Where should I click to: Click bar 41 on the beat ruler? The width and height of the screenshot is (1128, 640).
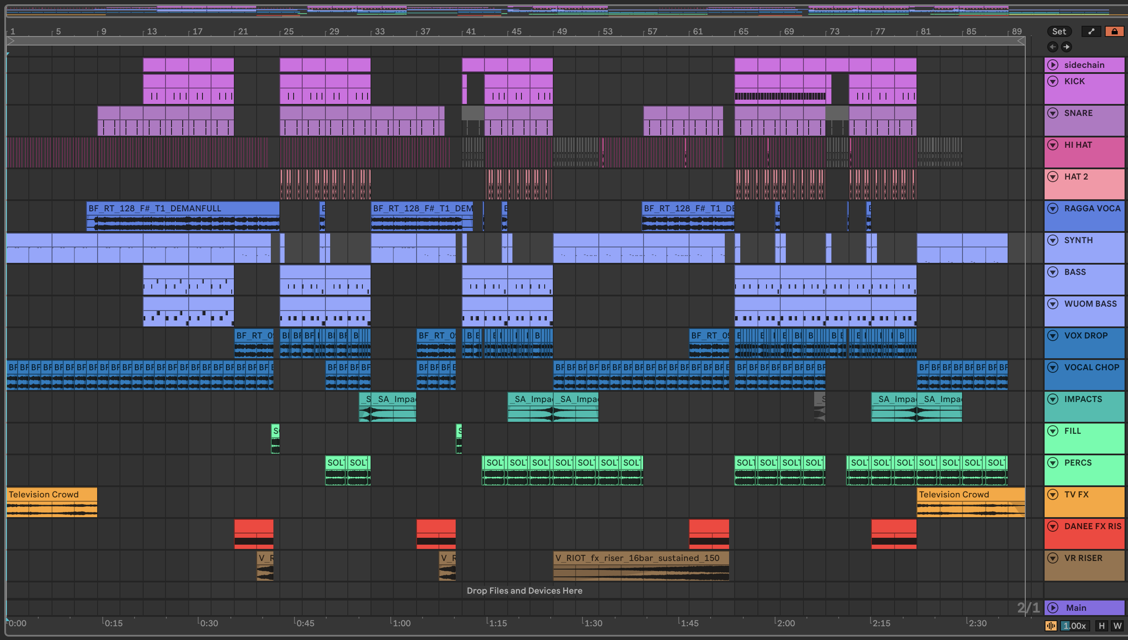(470, 31)
